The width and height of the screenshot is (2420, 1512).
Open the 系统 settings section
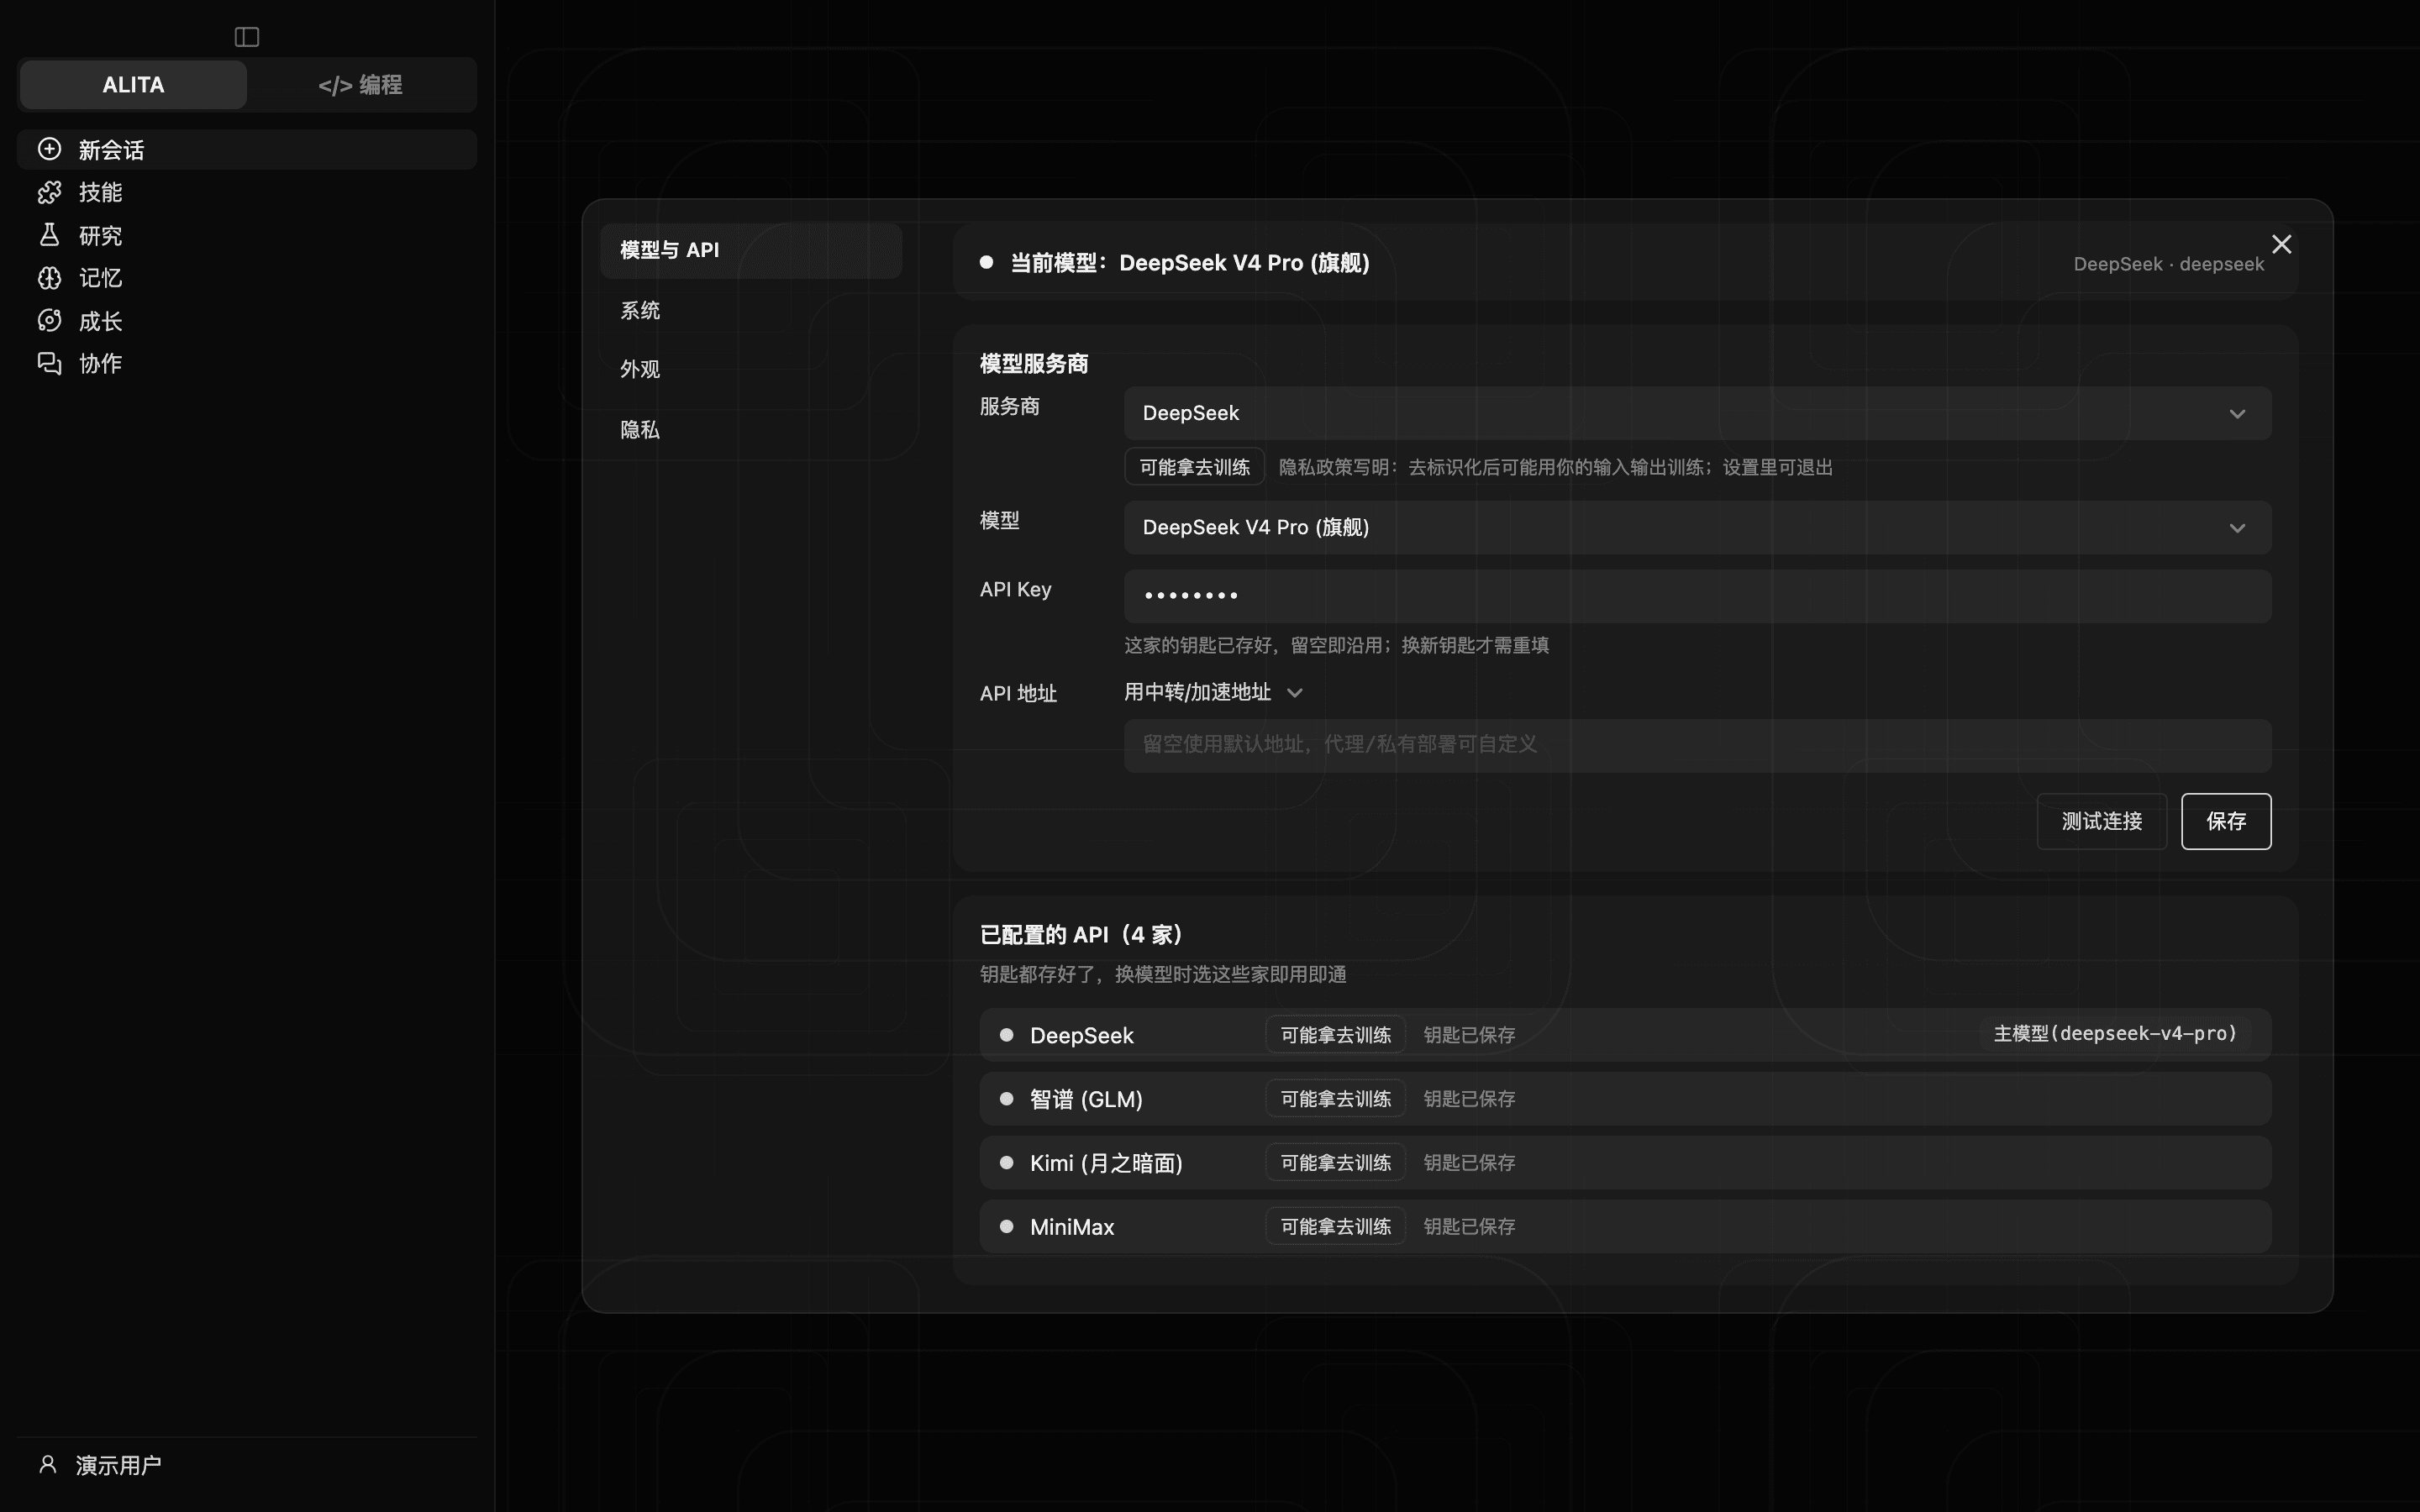[x=751, y=310]
